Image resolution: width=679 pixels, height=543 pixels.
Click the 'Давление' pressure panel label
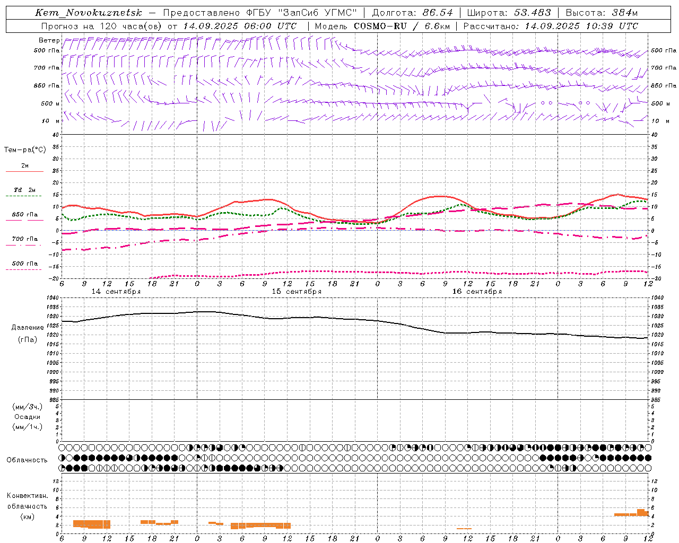click(28, 328)
